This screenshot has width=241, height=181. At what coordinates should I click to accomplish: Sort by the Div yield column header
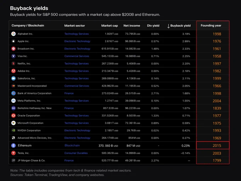[x=153, y=26]
